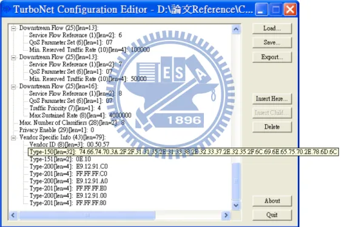Delete the selected entry
Viewport: 341px width, 227px height.
coord(272,127)
